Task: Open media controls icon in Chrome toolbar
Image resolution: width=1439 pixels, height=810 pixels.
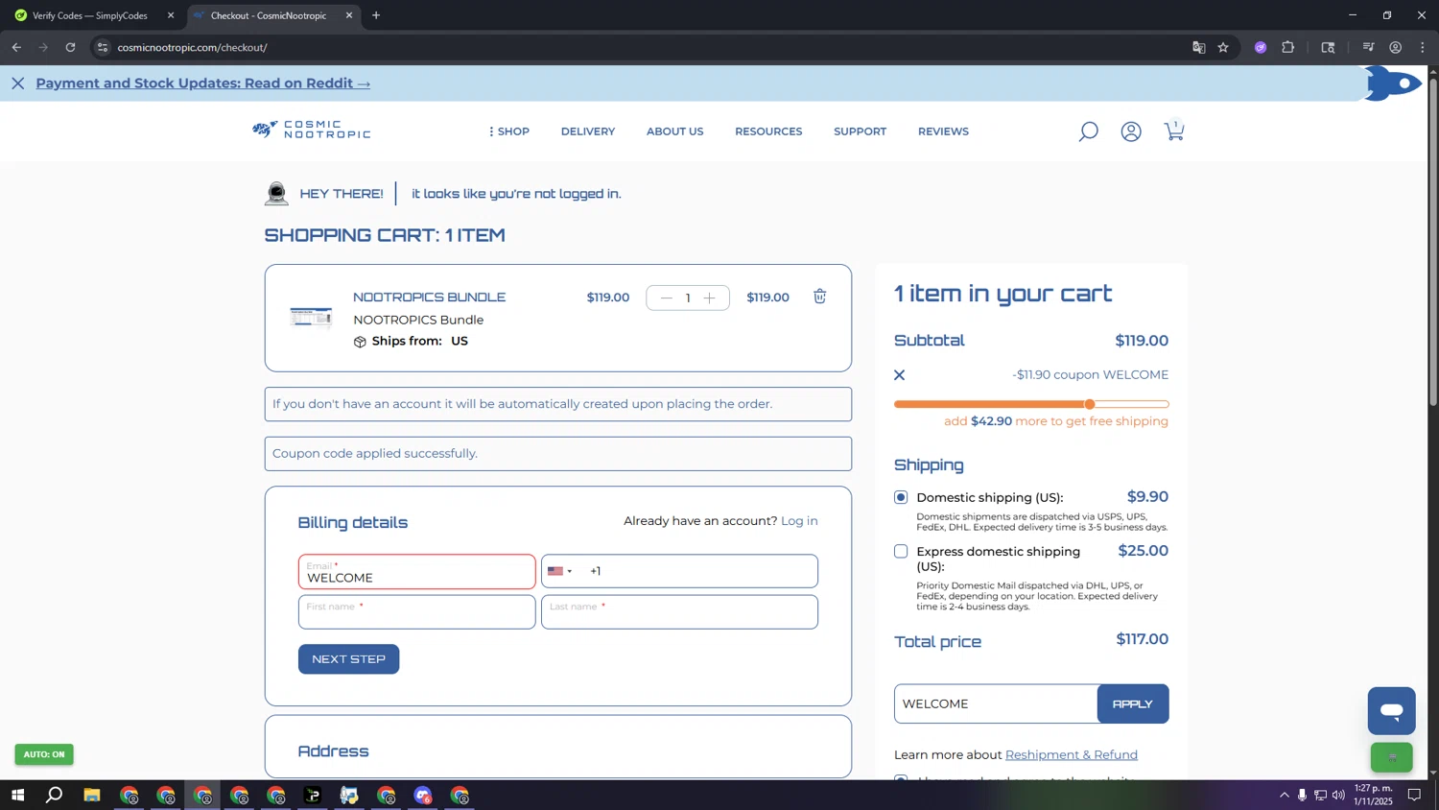Action: click(1369, 47)
